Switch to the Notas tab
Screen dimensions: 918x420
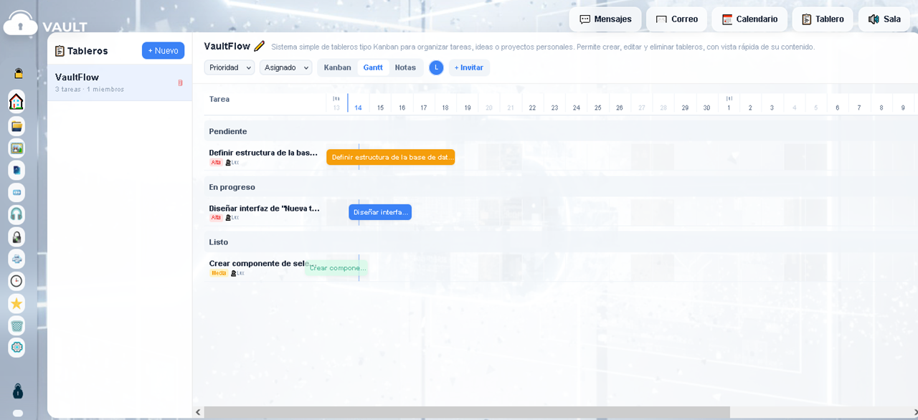(405, 67)
